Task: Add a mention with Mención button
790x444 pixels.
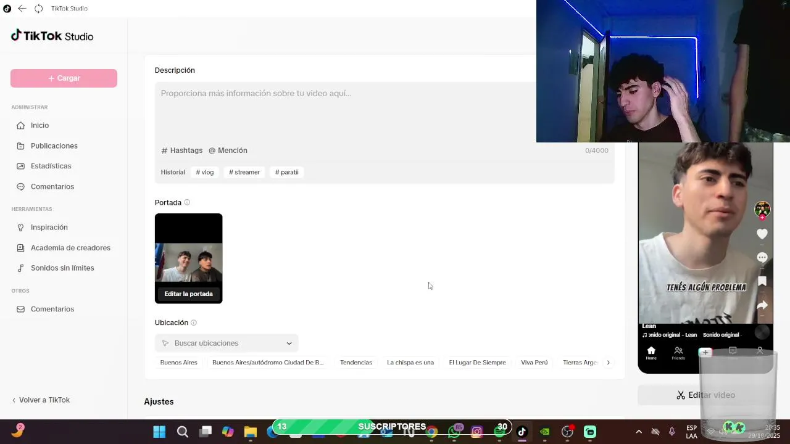Action: click(x=228, y=150)
